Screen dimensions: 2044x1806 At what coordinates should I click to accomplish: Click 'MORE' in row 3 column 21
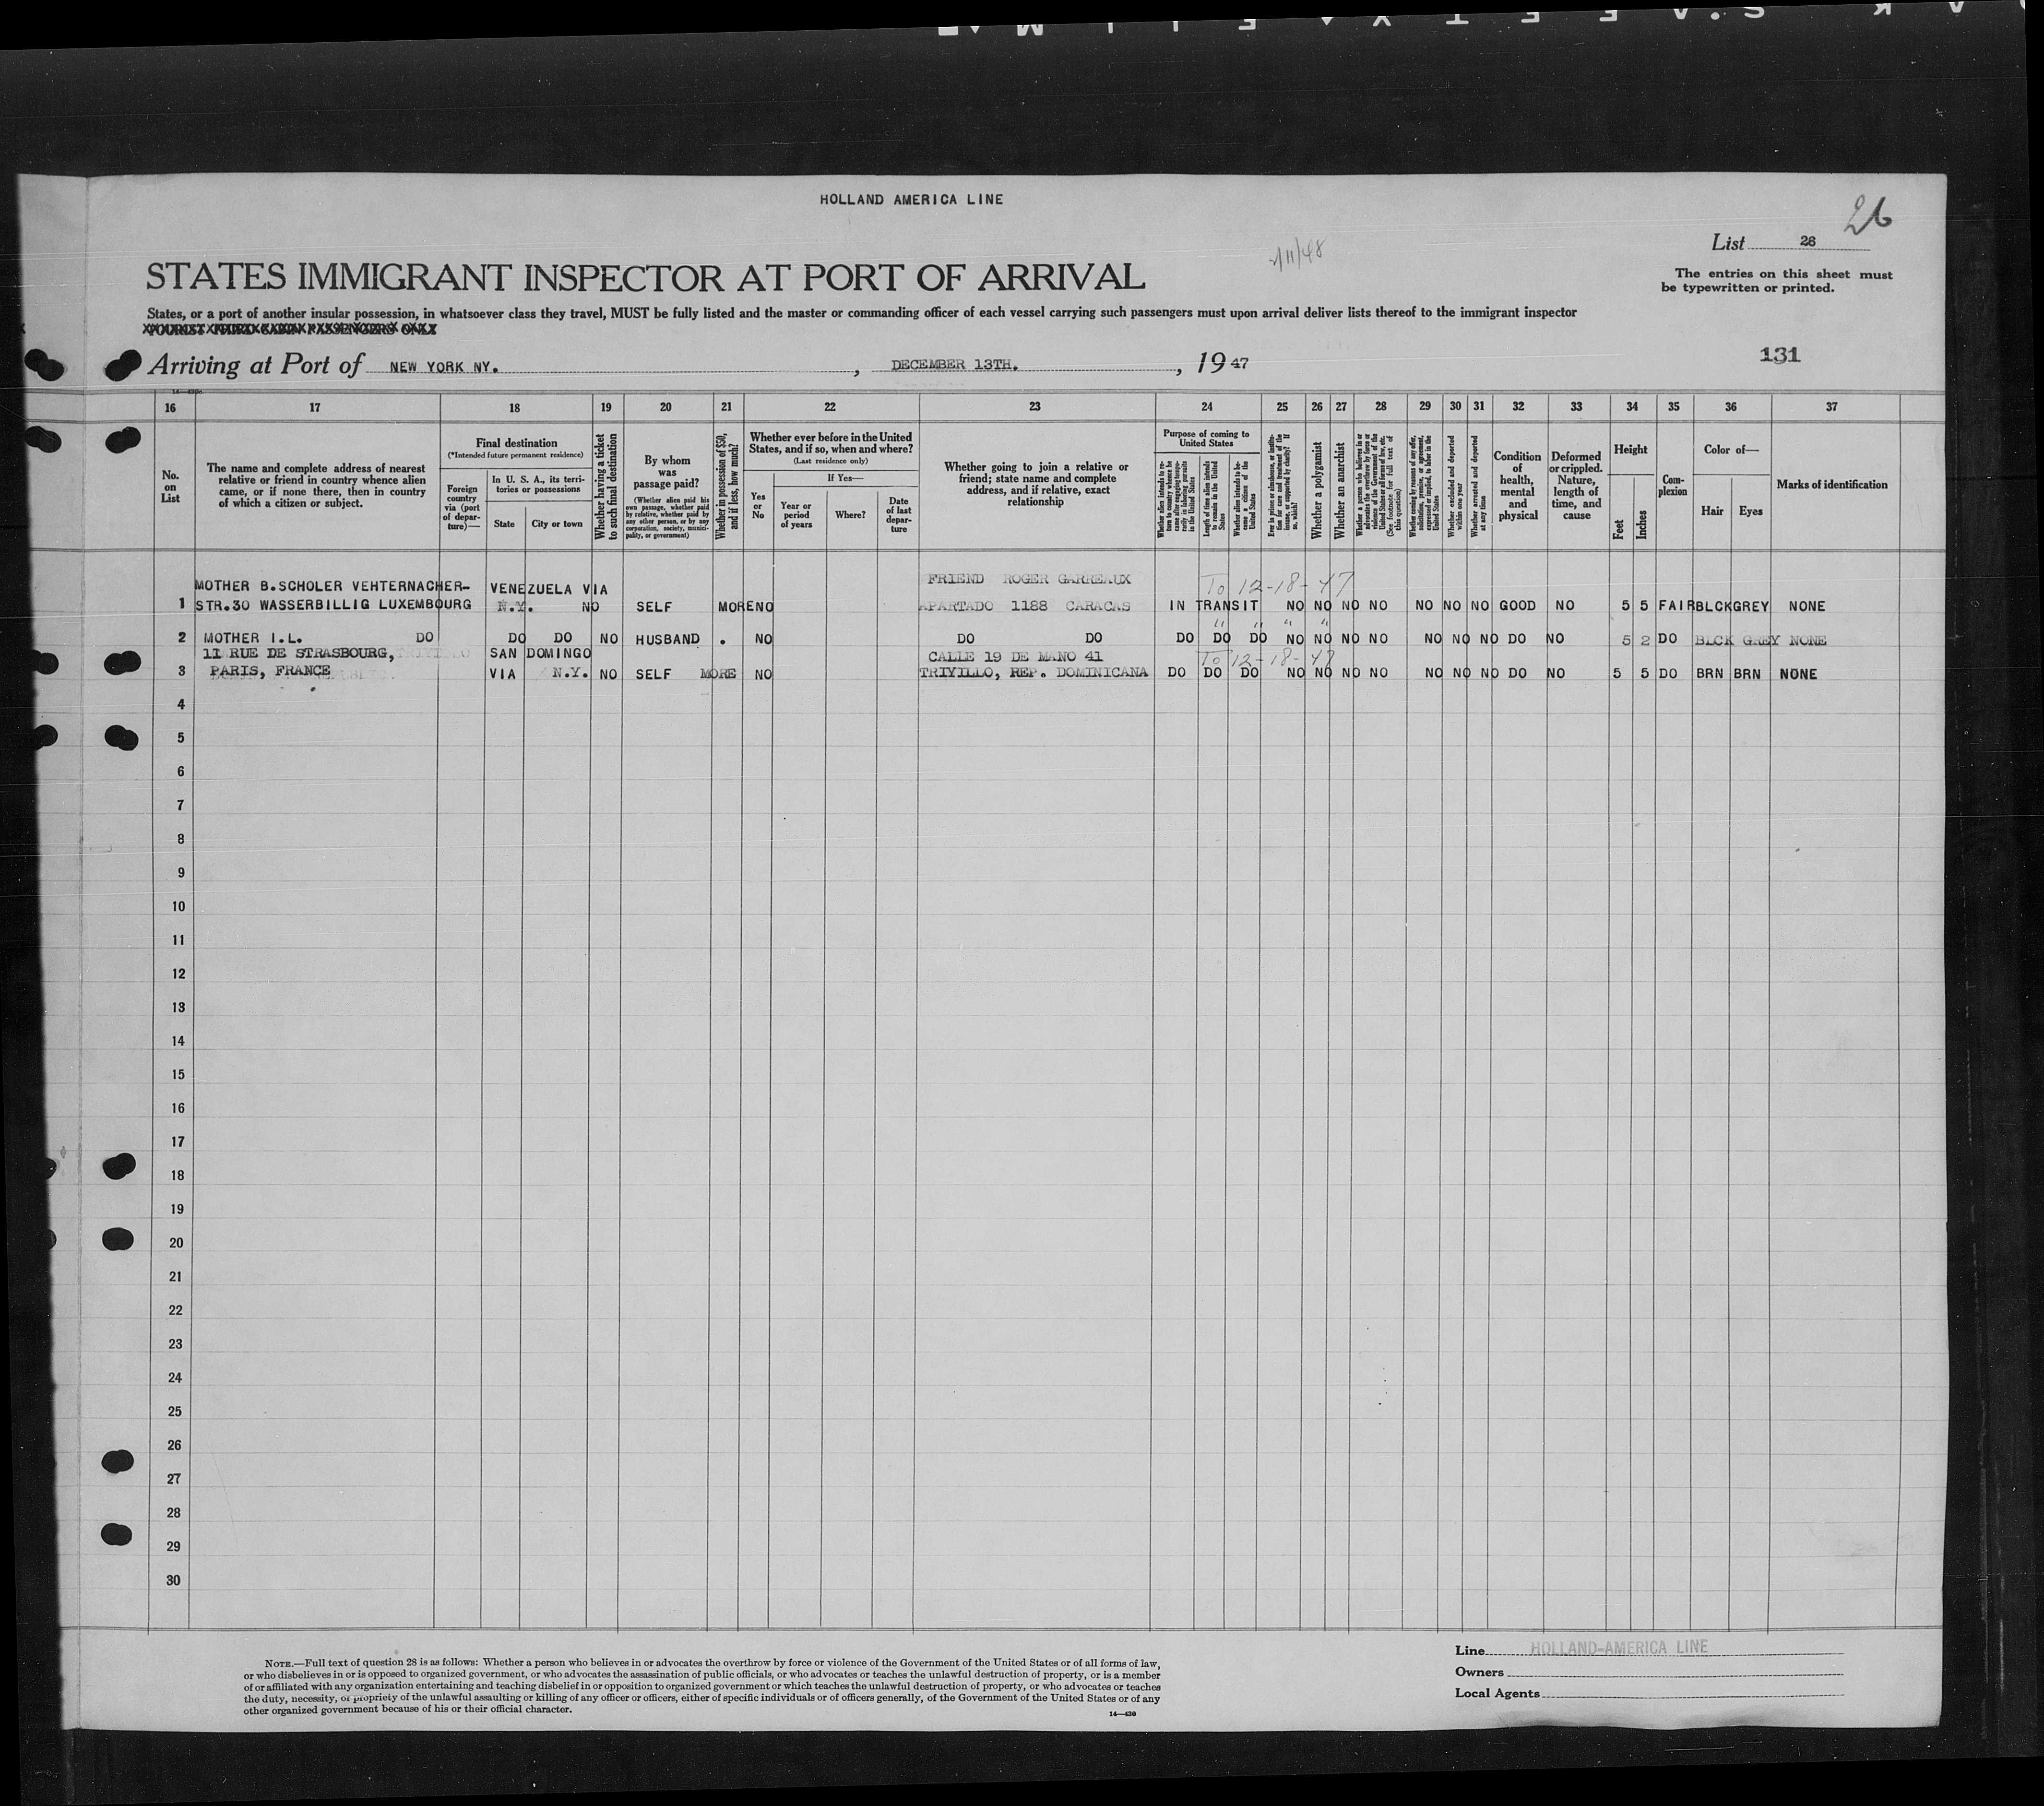click(718, 674)
